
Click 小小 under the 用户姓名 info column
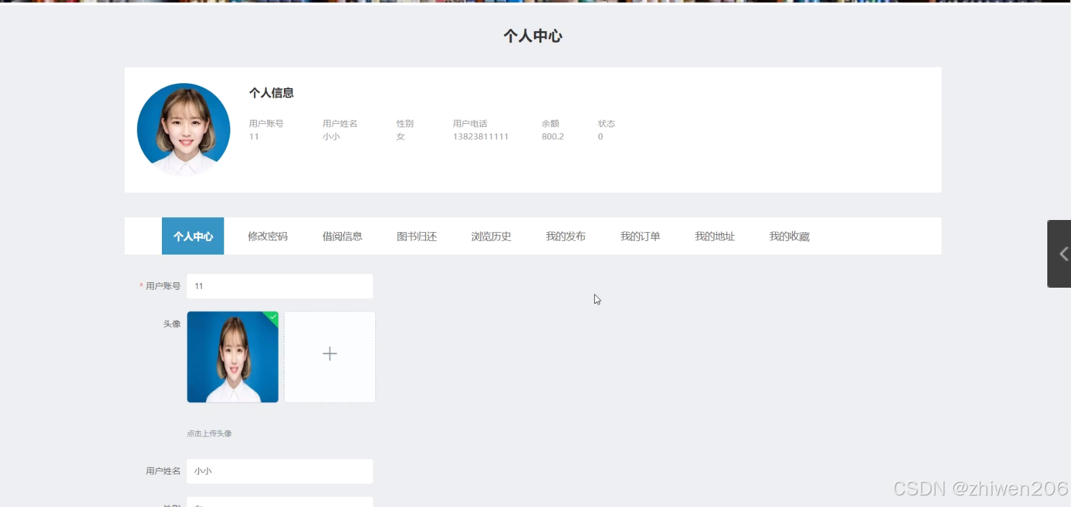[331, 137]
